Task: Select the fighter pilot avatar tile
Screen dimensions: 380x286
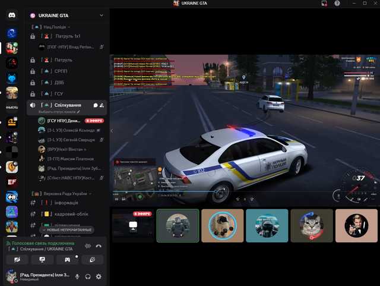Action: pos(267,226)
